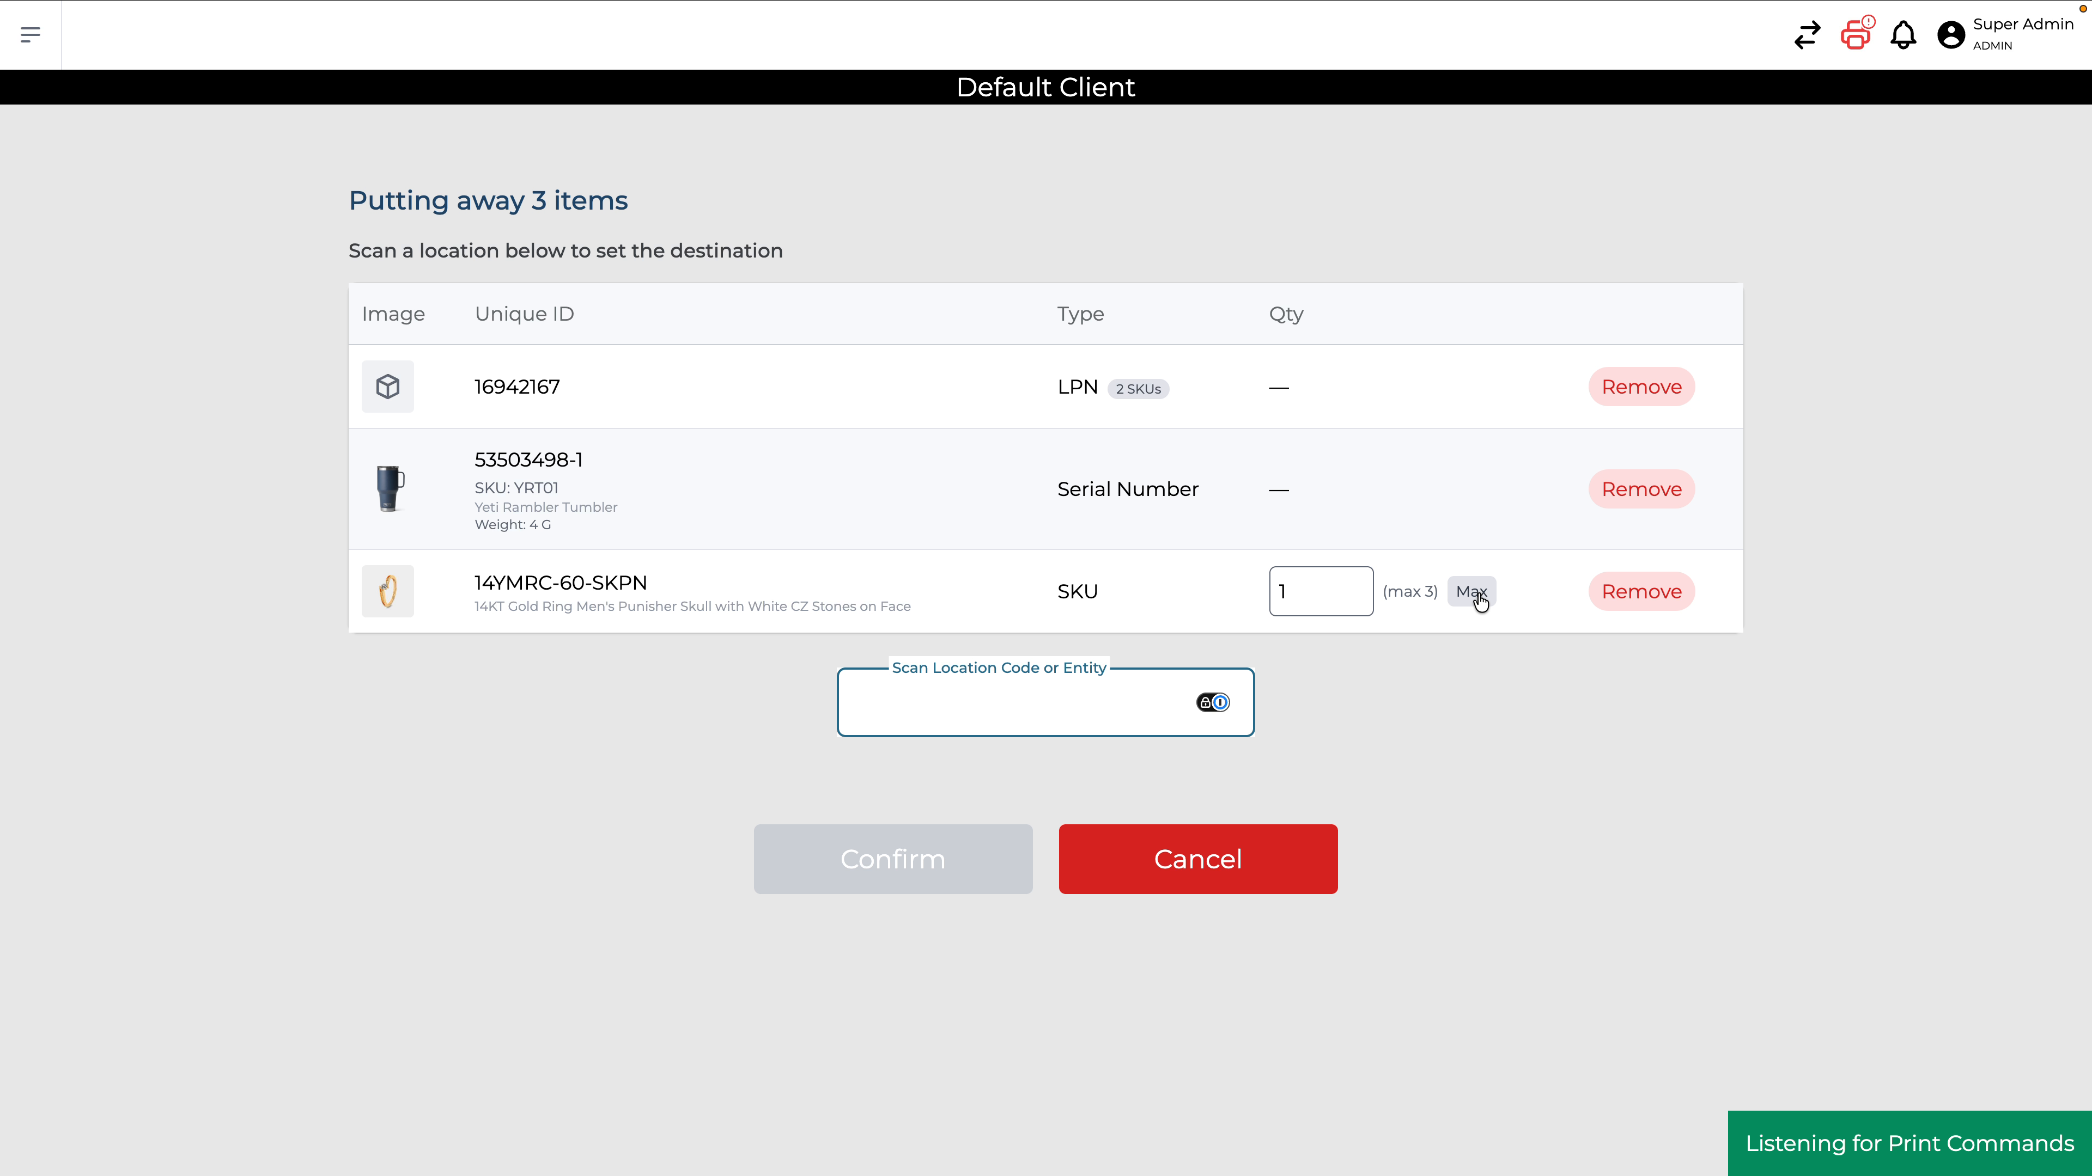The height and width of the screenshot is (1176, 2092).
Task: Click the ADMIN role label
Action: [1992, 45]
